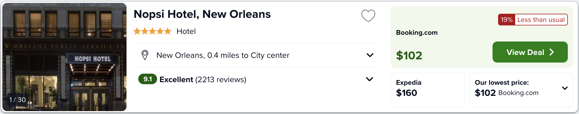Click the 1 / 30 photo counter
This screenshot has height=114, width=579.
(18, 100)
